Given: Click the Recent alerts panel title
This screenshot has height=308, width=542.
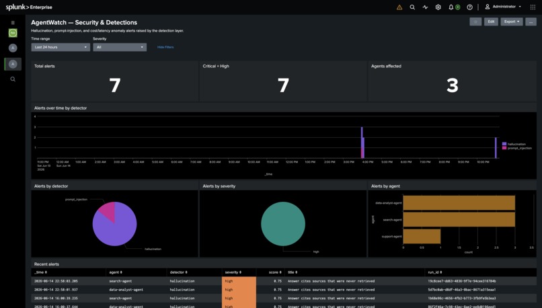Looking at the screenshot, I should click(x=46, y=264).
